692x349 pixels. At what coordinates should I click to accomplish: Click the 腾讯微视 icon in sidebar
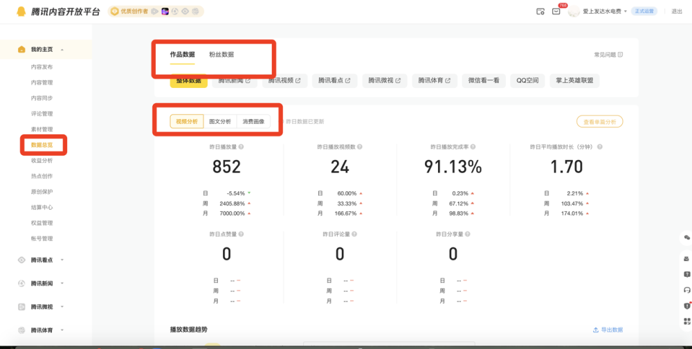click(x=21, y=307)
